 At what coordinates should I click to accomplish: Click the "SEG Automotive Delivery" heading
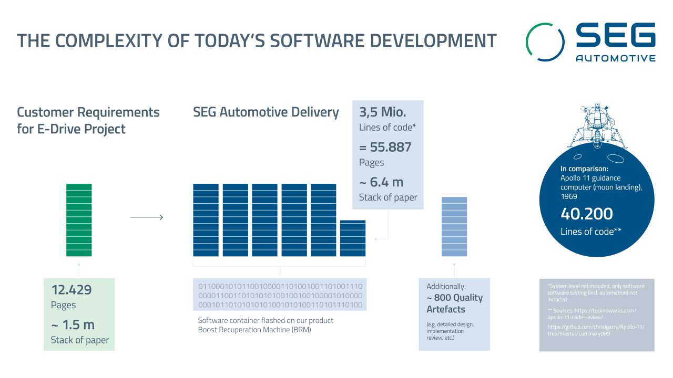(x=266, y=112)
